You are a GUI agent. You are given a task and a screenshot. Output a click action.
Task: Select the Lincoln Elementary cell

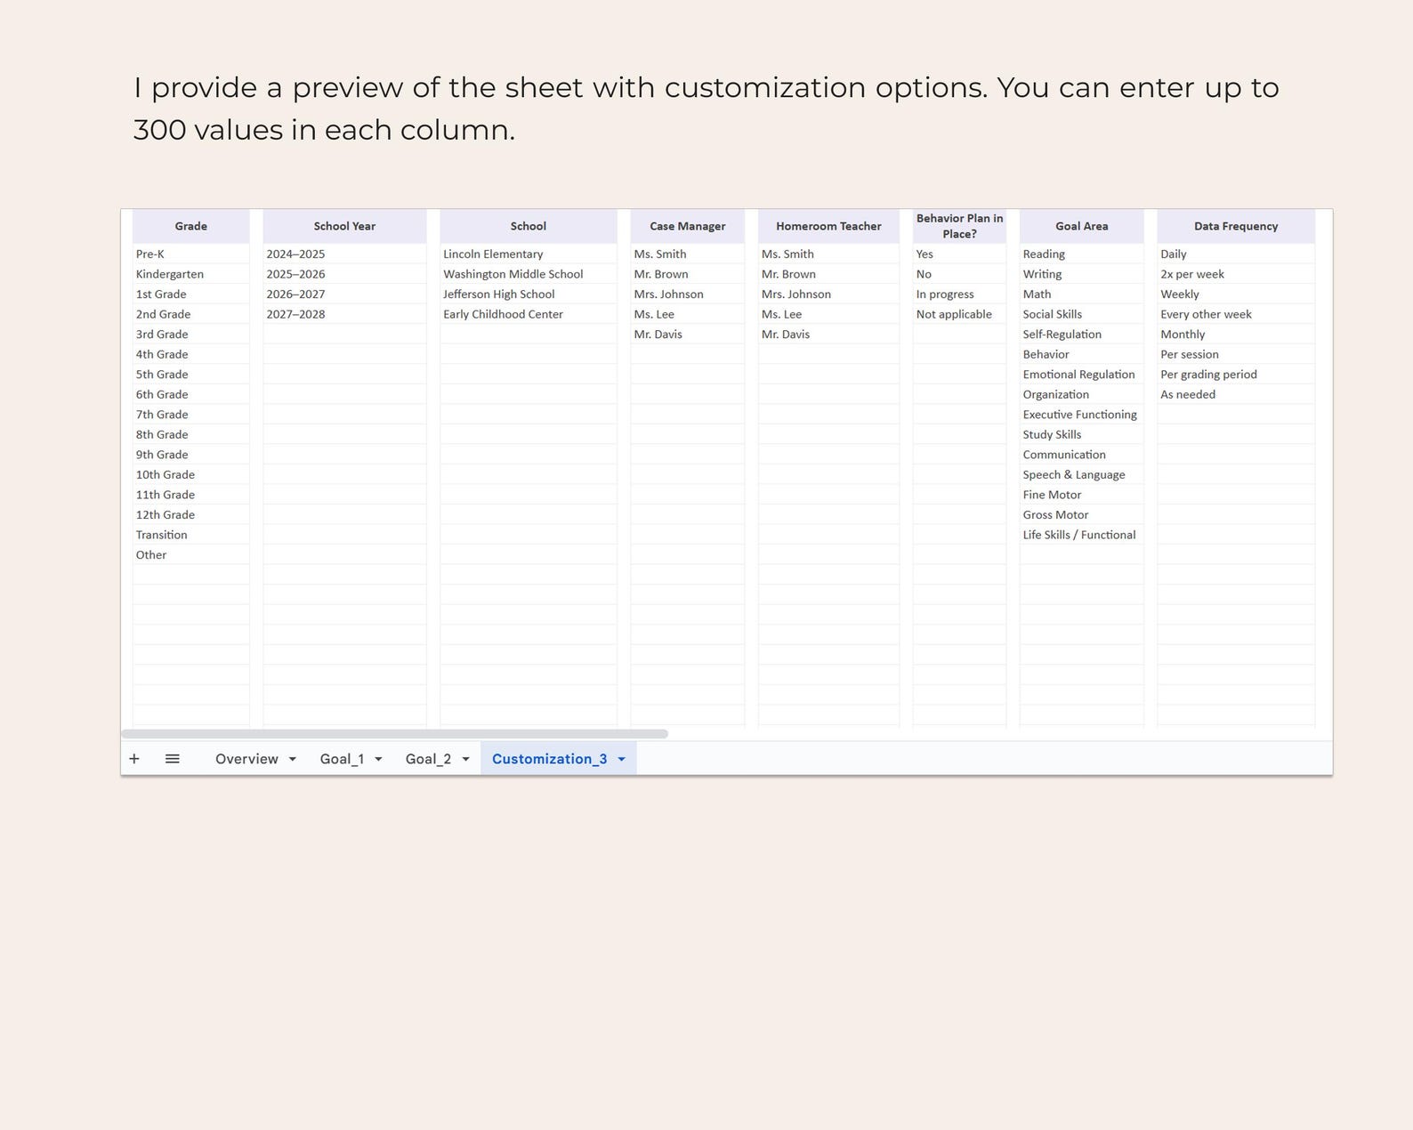529,254
